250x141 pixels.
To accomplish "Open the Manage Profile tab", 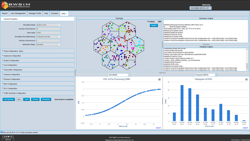I will [x=35, y=14].
